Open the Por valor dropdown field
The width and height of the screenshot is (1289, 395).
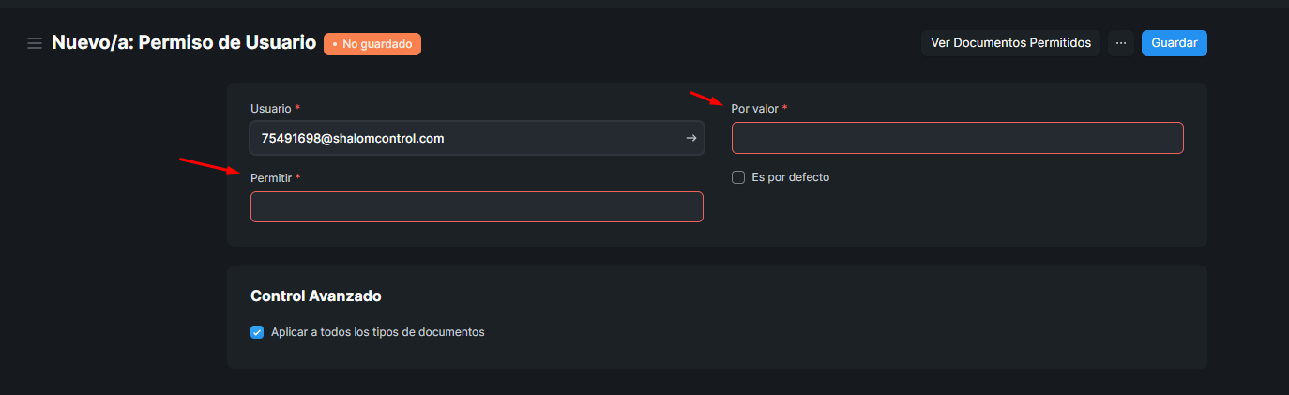957,138
